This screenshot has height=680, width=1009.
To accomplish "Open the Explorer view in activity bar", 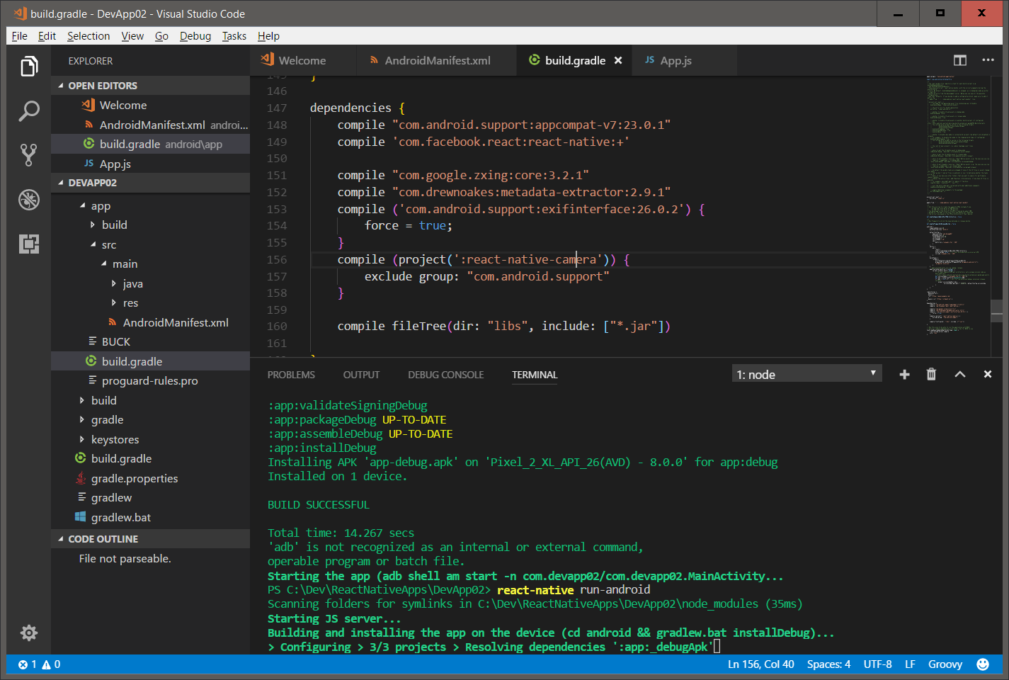I will pos(29,67).
